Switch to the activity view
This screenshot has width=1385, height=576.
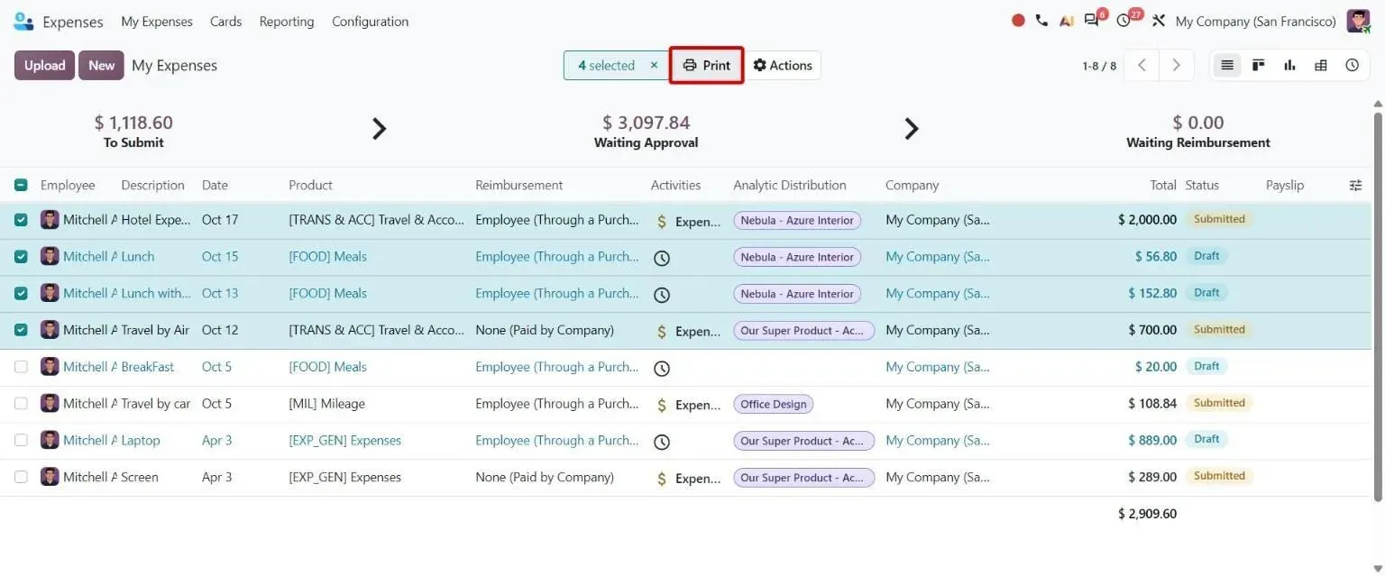pyautogui.click(x=1353, y=65)
